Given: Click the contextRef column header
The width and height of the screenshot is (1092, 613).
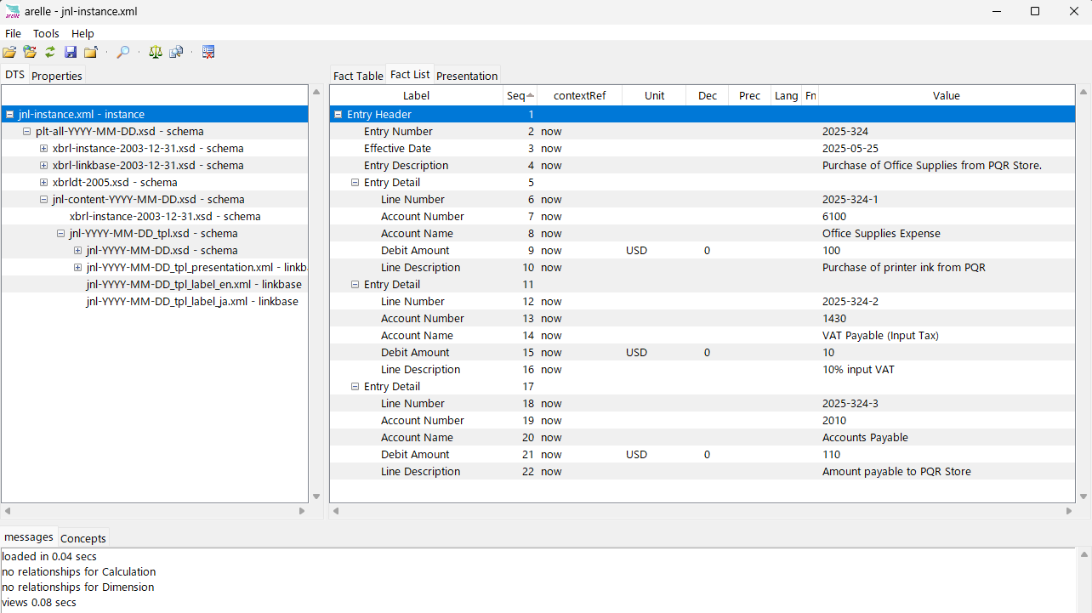Looking at the screenshot, I should coord(579,95).
